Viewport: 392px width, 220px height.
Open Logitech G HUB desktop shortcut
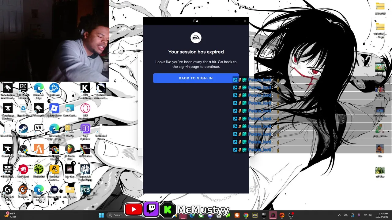point(8,193)
